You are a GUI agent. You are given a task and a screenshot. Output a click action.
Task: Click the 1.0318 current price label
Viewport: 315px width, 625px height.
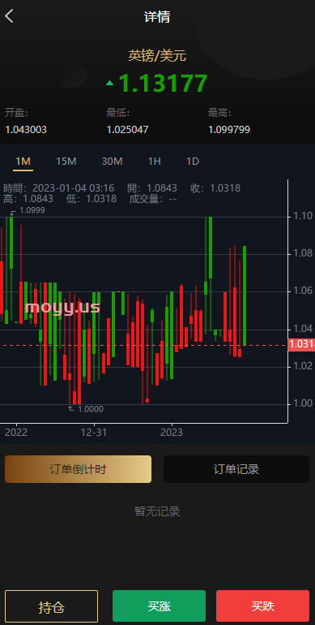point(301,344)
